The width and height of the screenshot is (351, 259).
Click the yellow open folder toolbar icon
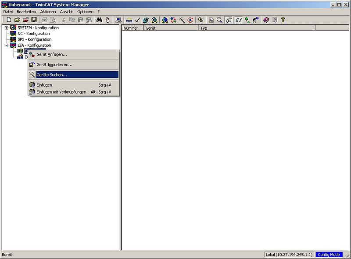coord(17,20)
